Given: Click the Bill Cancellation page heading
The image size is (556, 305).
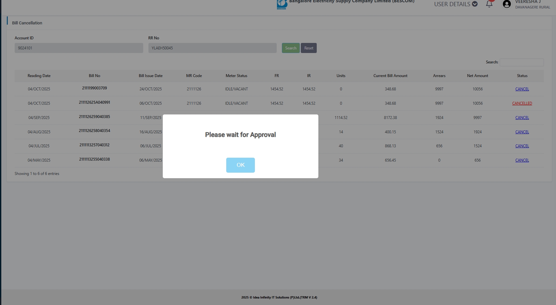Looking at the screenshot, I should pyautogui.click(x=27, y=23).
